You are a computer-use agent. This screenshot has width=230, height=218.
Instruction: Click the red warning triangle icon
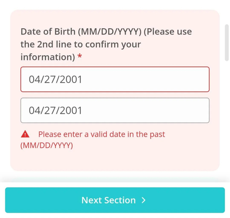(25, 134)
